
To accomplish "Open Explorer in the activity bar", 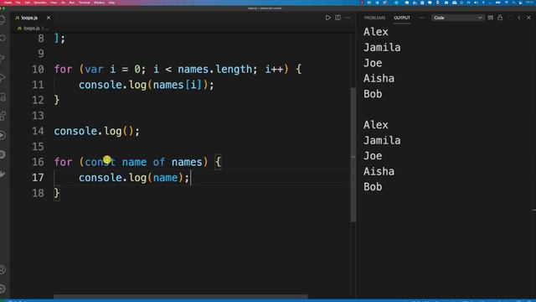I will (3, 19).
